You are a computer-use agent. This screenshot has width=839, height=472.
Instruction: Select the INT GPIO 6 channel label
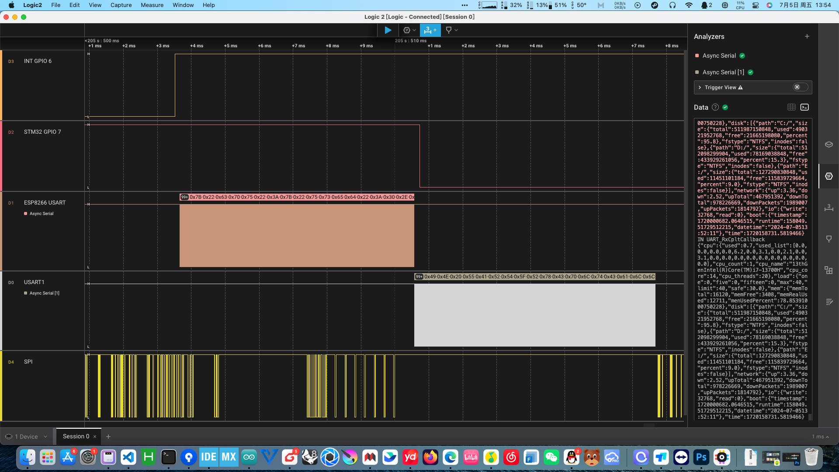coord(38,61)
